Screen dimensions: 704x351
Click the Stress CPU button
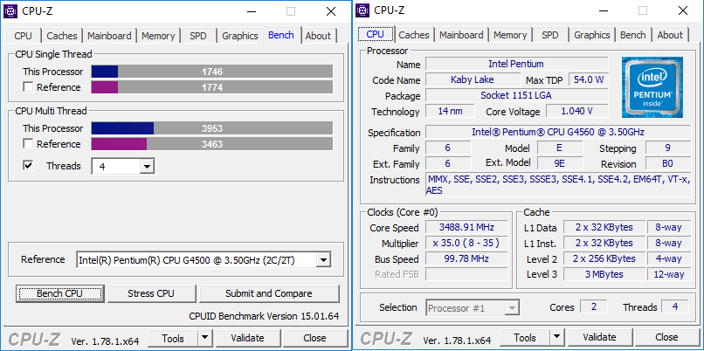[151, 293]
